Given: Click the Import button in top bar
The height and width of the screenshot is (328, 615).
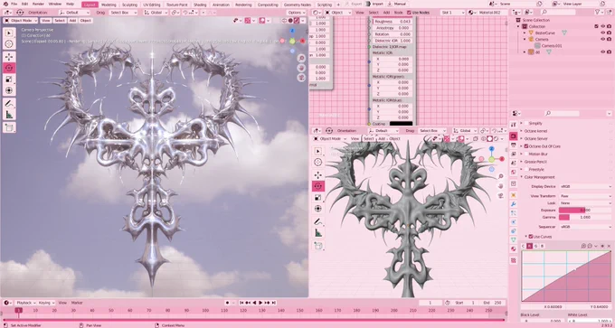Looking at the screenshot, I should point(375,4).
